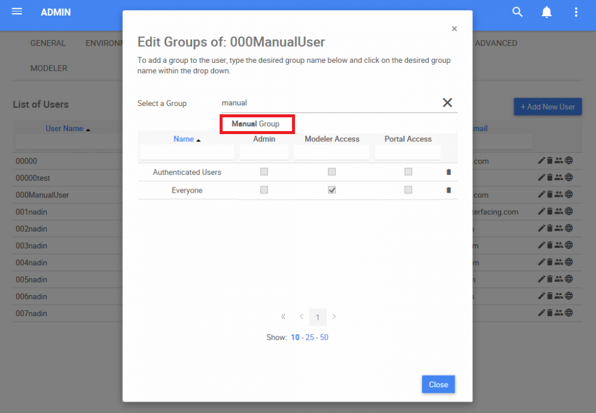Select user 004nadin in list
Screen dimensions: 596x413
[x=31, y=262]
